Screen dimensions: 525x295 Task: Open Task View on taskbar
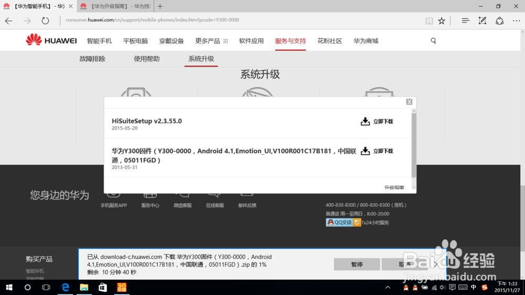point(46,287)
